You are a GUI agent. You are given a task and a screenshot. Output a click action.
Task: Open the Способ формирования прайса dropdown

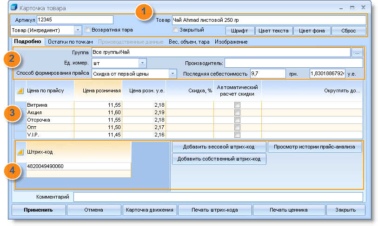172,74
